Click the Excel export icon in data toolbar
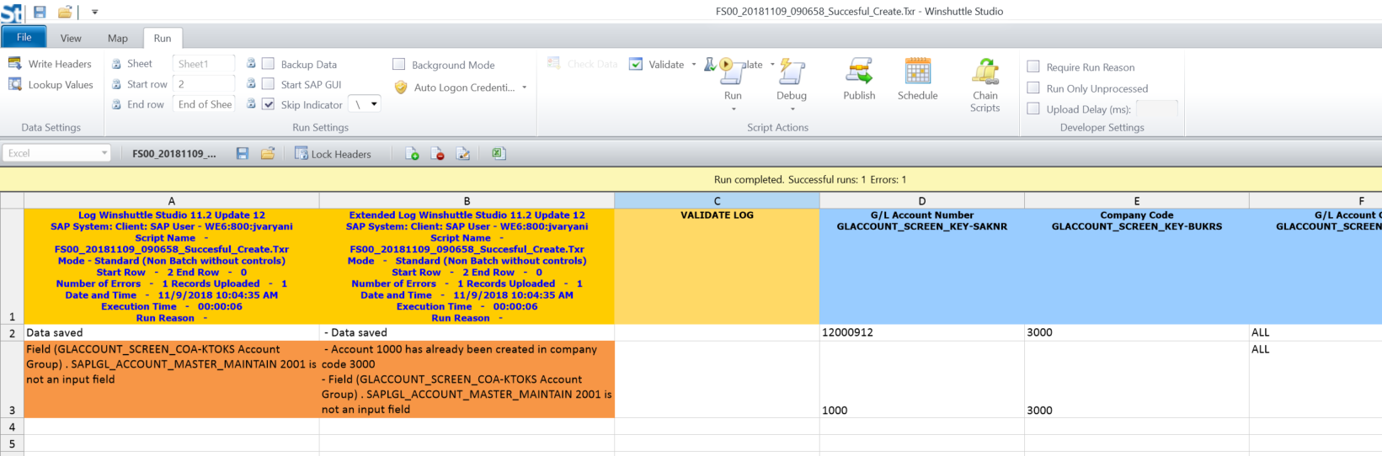Image resolution: width=1382 pixels, height=456 pixels. [498, 153]
